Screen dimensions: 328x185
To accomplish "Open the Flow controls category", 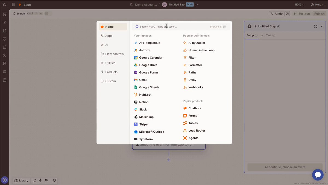I will click(114, 54).
